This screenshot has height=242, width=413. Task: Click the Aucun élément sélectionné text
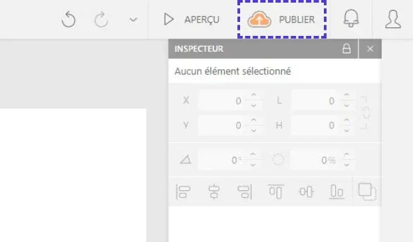pos(233,71)
